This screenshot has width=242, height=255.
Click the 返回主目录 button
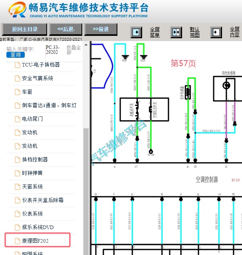[x=24, y=29]
